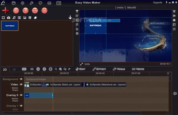This screenshot has width=178, height=115.
Task: Click the align left icon beside preview
Action: [77, 16]
